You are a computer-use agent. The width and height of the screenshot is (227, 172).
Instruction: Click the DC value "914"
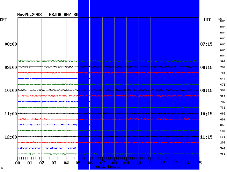223,96
